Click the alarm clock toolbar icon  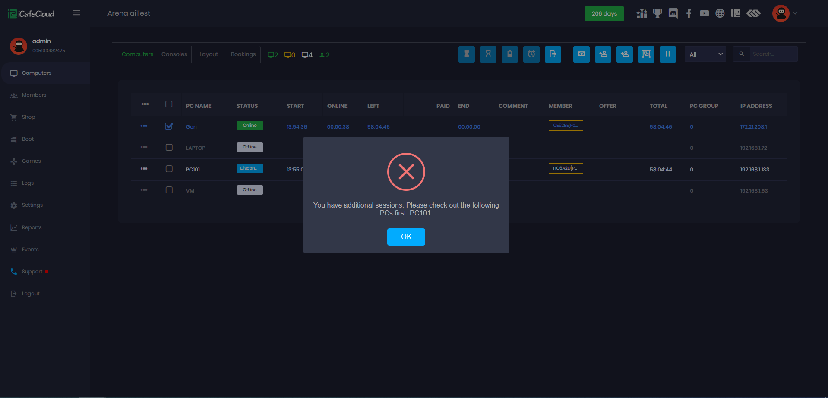(531, 54)
